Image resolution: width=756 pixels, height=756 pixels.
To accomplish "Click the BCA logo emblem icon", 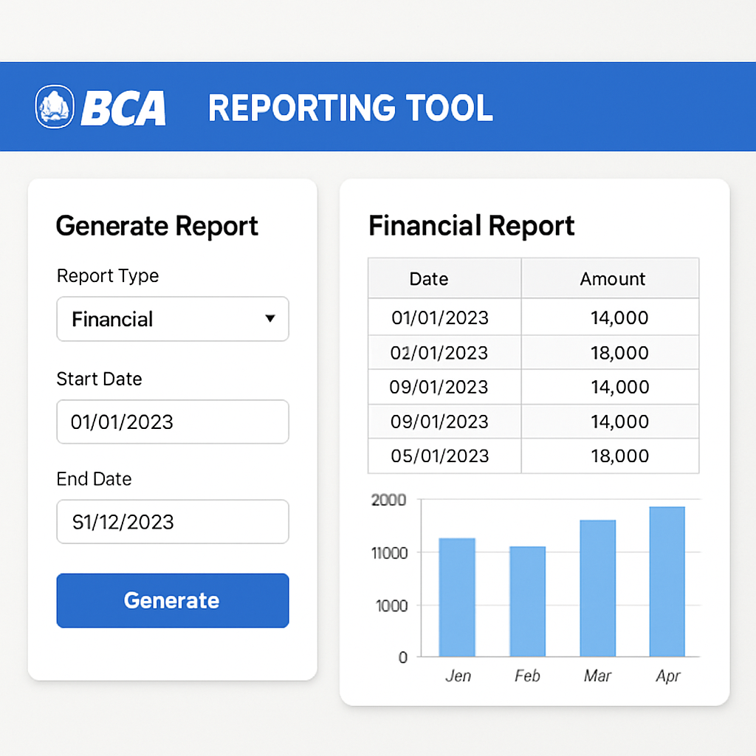I will [x=55, y=107].
